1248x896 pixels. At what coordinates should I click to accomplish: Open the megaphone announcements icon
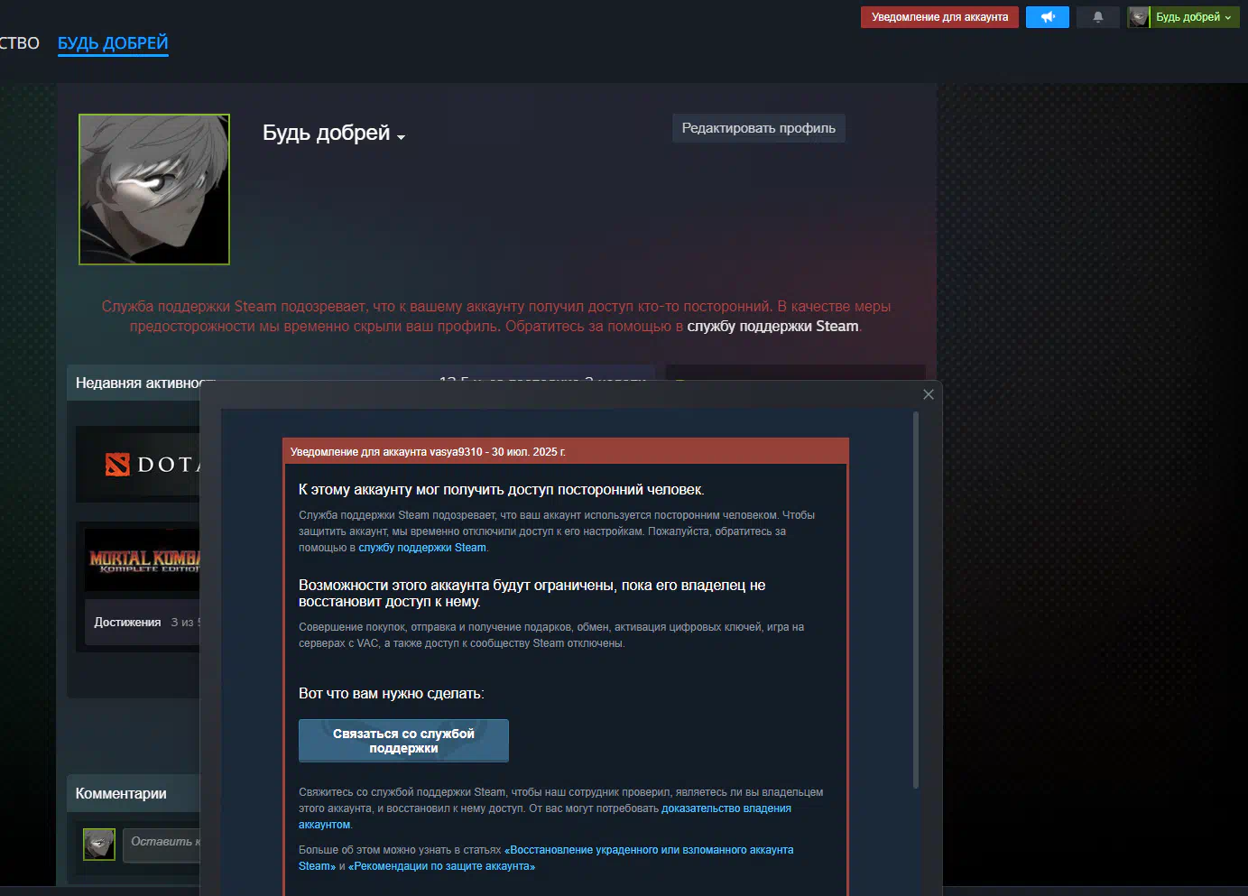tap(1048, 17)
